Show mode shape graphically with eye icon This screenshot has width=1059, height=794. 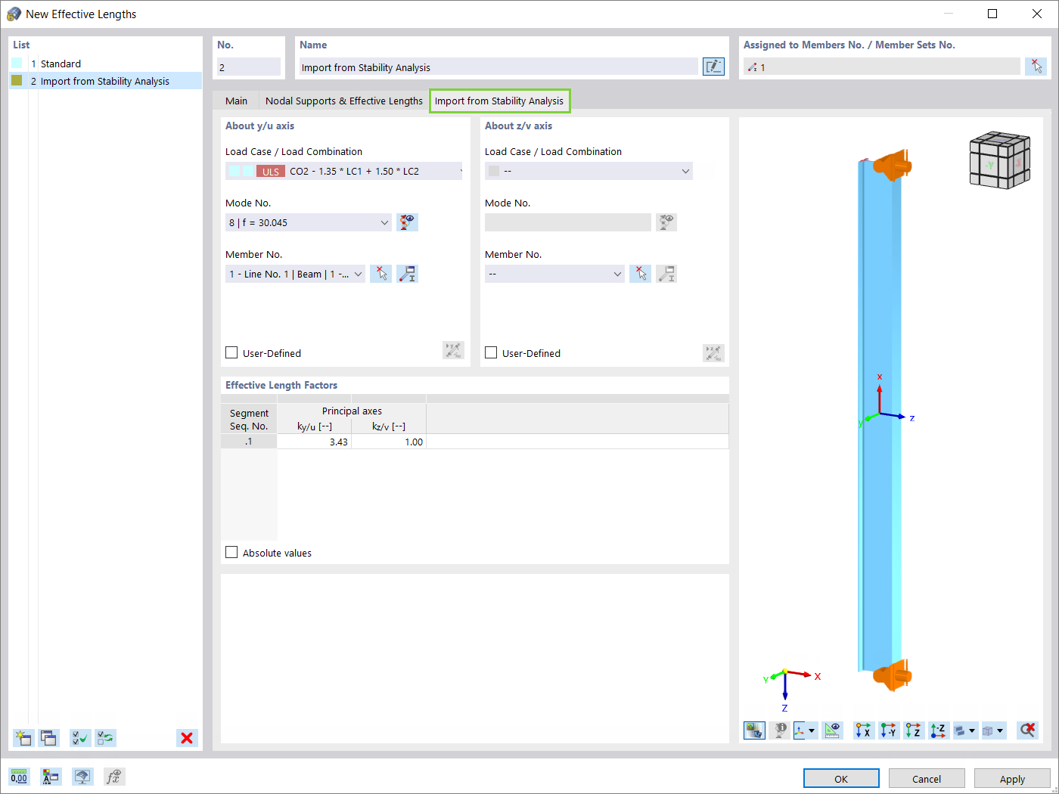[407, 222]
